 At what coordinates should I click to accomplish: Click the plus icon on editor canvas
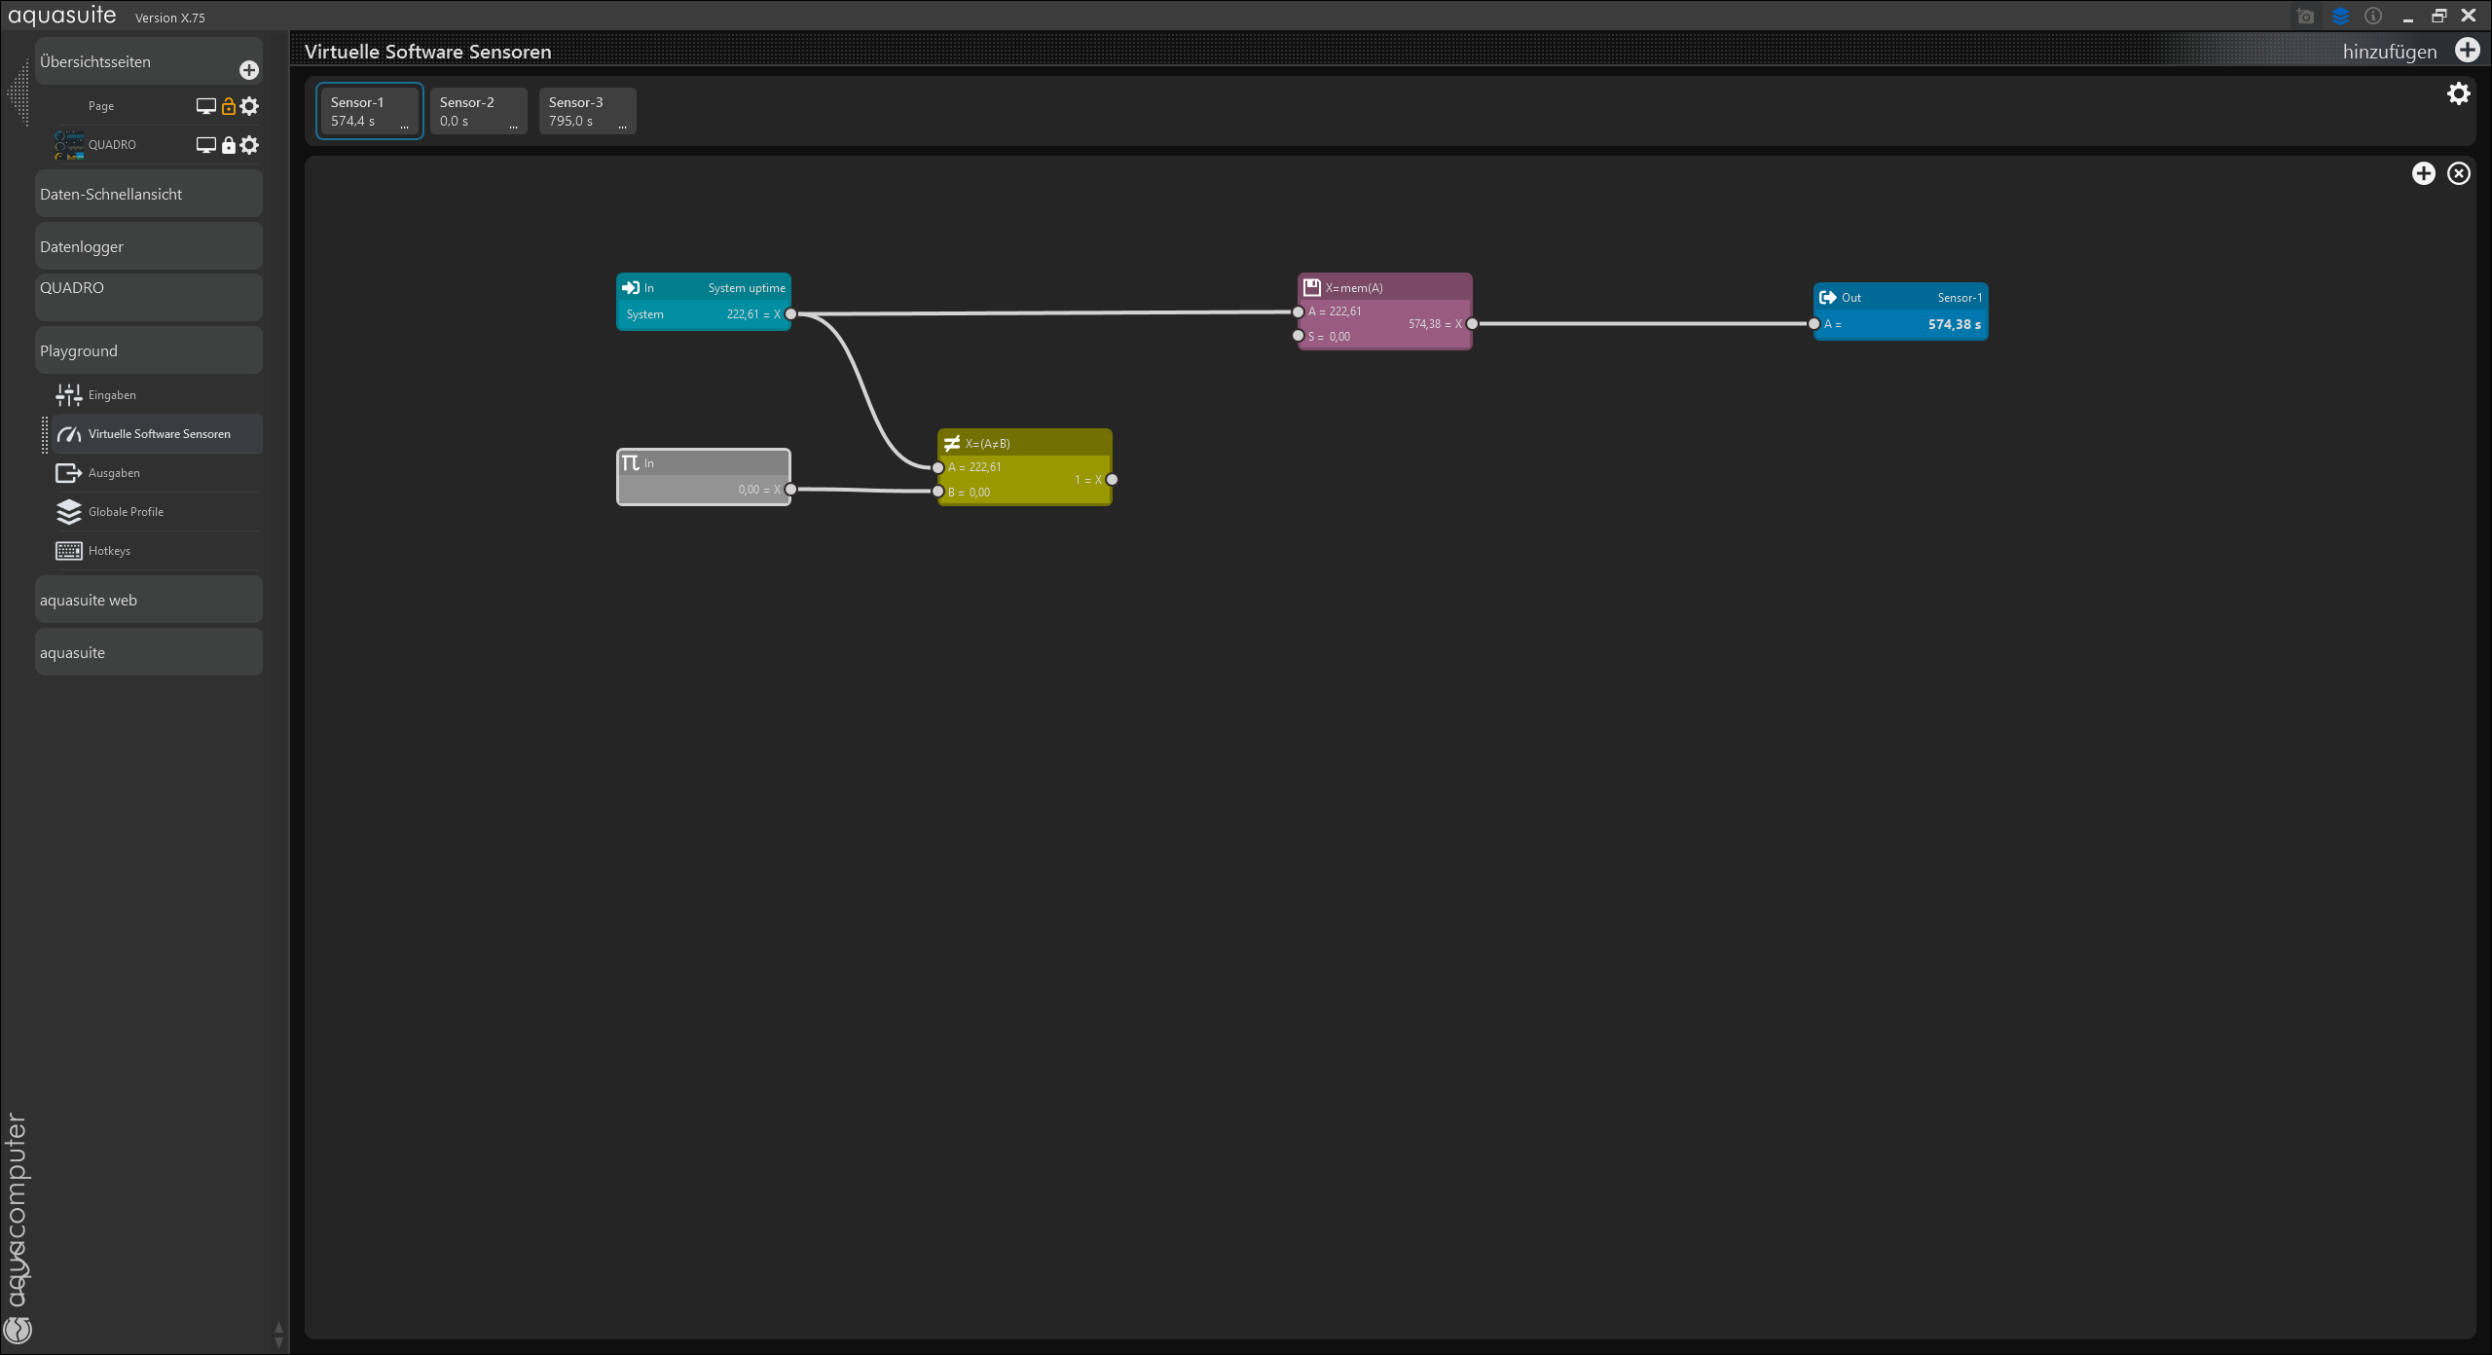pyautogui.click(x=2424, y=173)
